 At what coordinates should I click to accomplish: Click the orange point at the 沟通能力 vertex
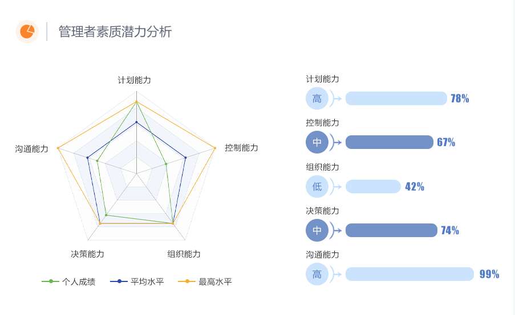[x=58, y=148]
